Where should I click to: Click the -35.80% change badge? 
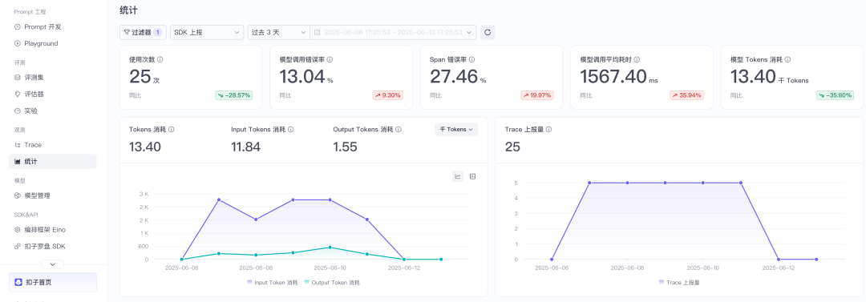point(835,95)
